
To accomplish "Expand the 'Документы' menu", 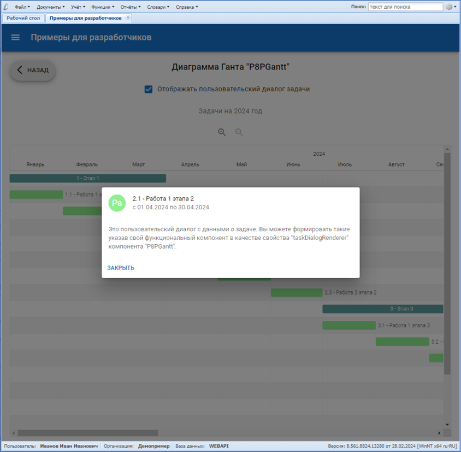I will tap(50, 7).
